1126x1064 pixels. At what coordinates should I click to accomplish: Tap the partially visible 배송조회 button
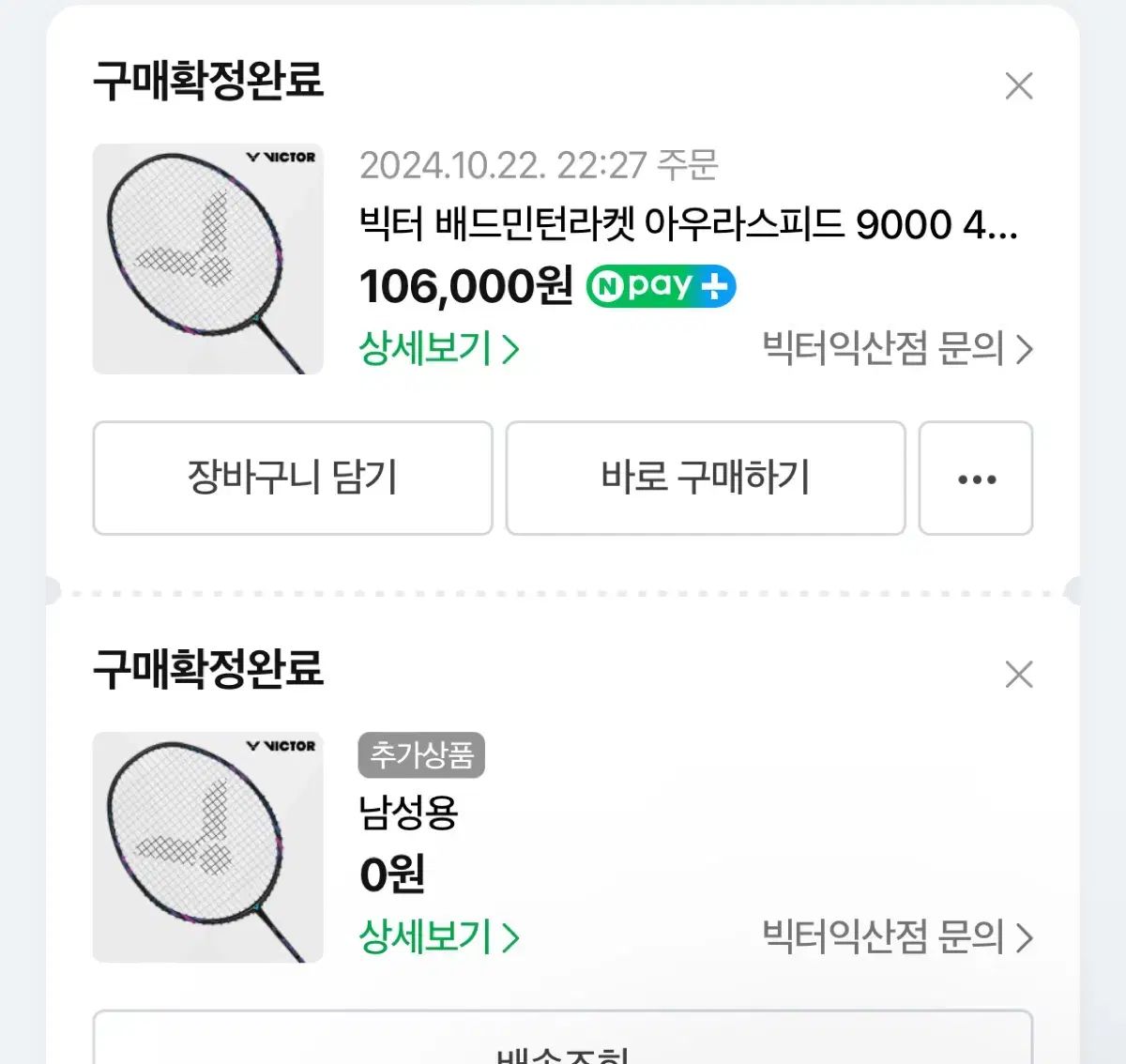click(x=563, y=1038)
